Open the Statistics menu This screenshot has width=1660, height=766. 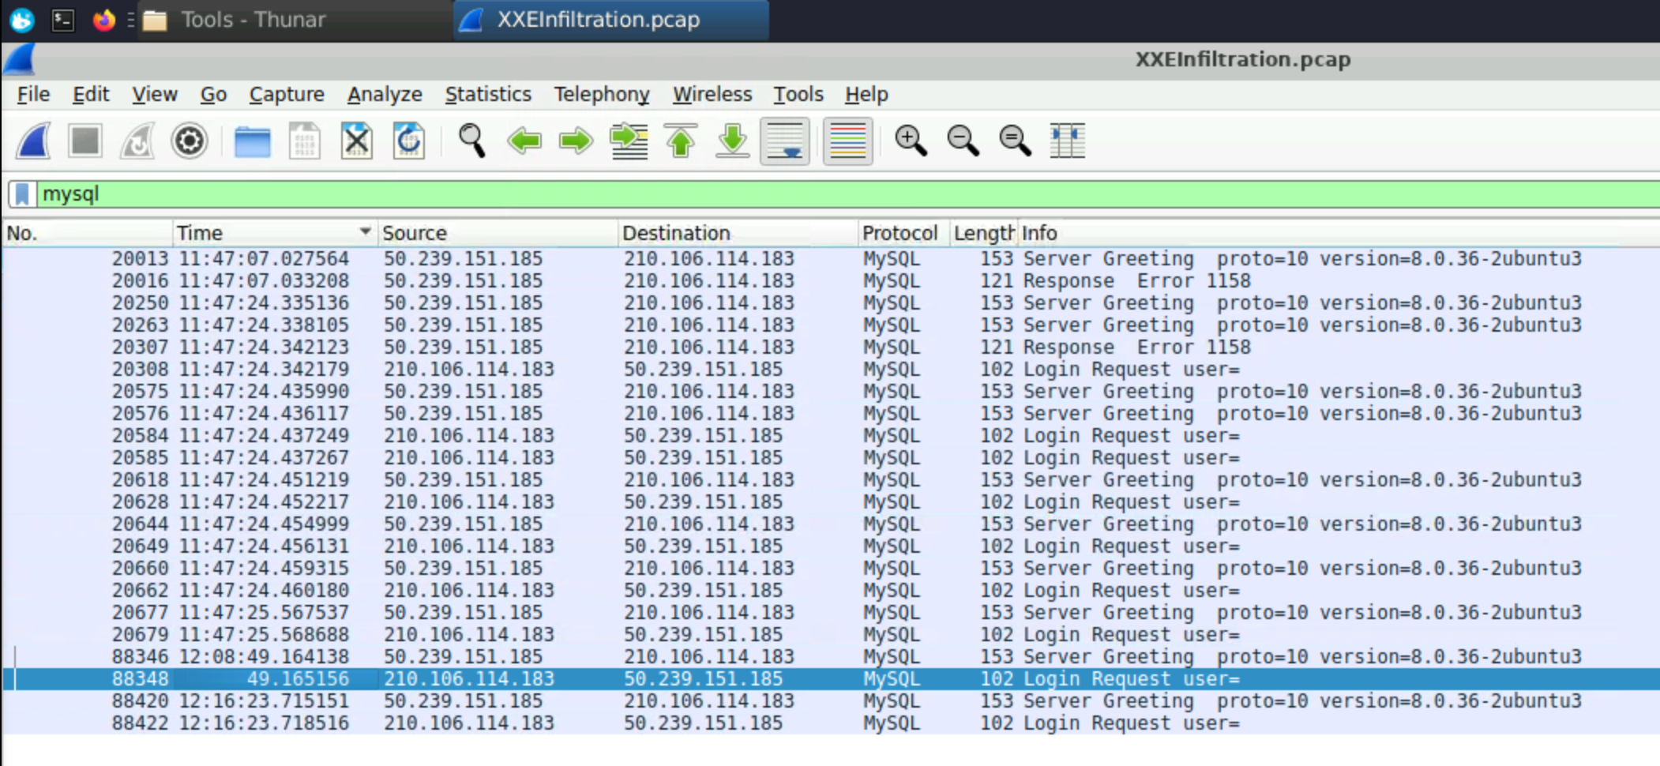pos(488,95)
